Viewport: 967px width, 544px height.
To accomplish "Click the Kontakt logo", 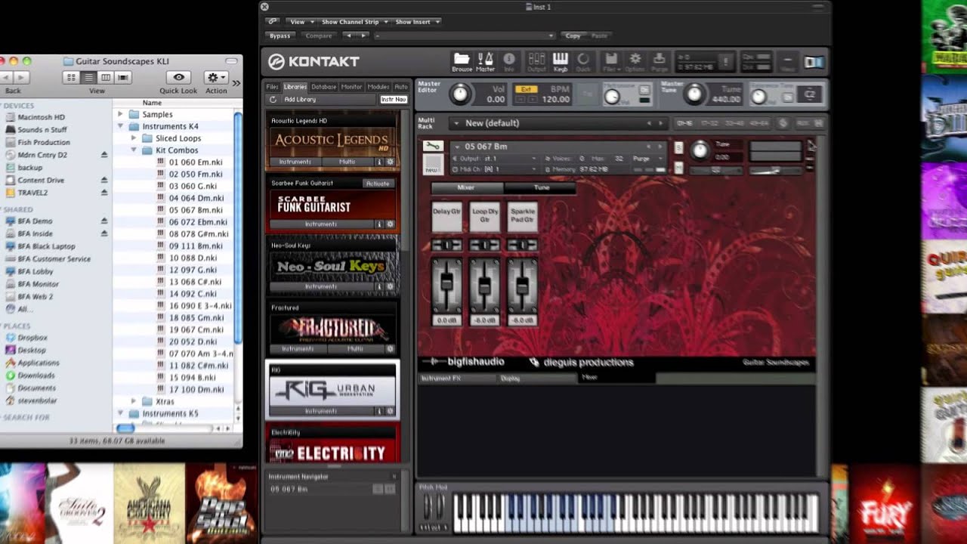I will coord(314,62).
